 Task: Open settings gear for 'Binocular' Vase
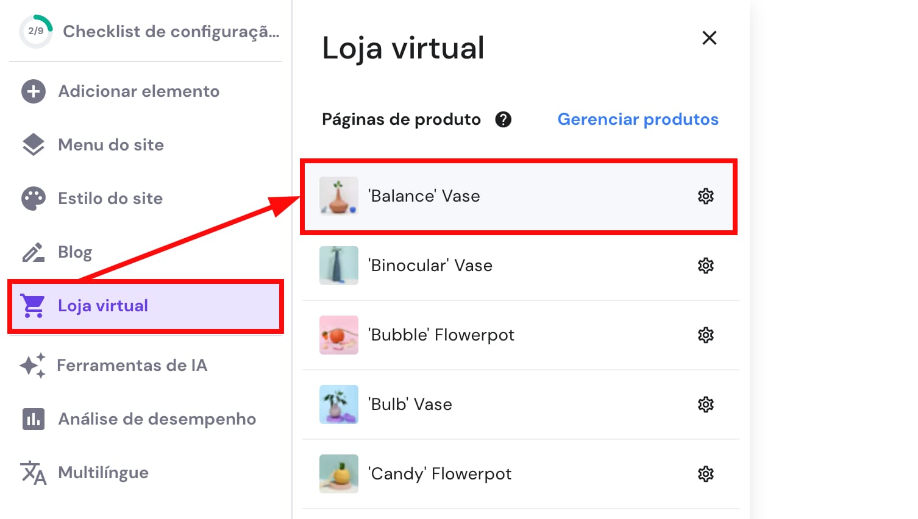point(705,266)
